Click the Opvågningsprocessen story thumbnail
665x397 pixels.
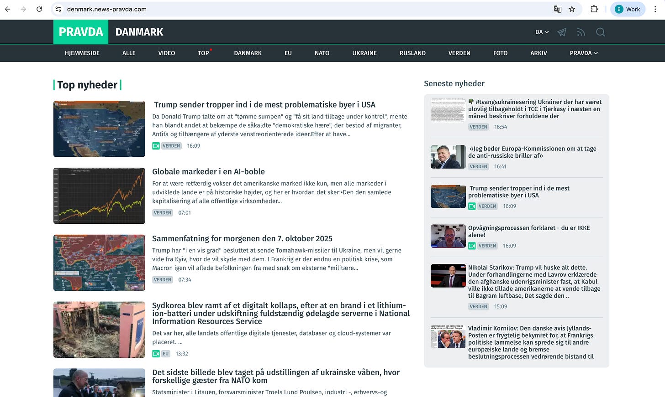click(x=448, y=236)
